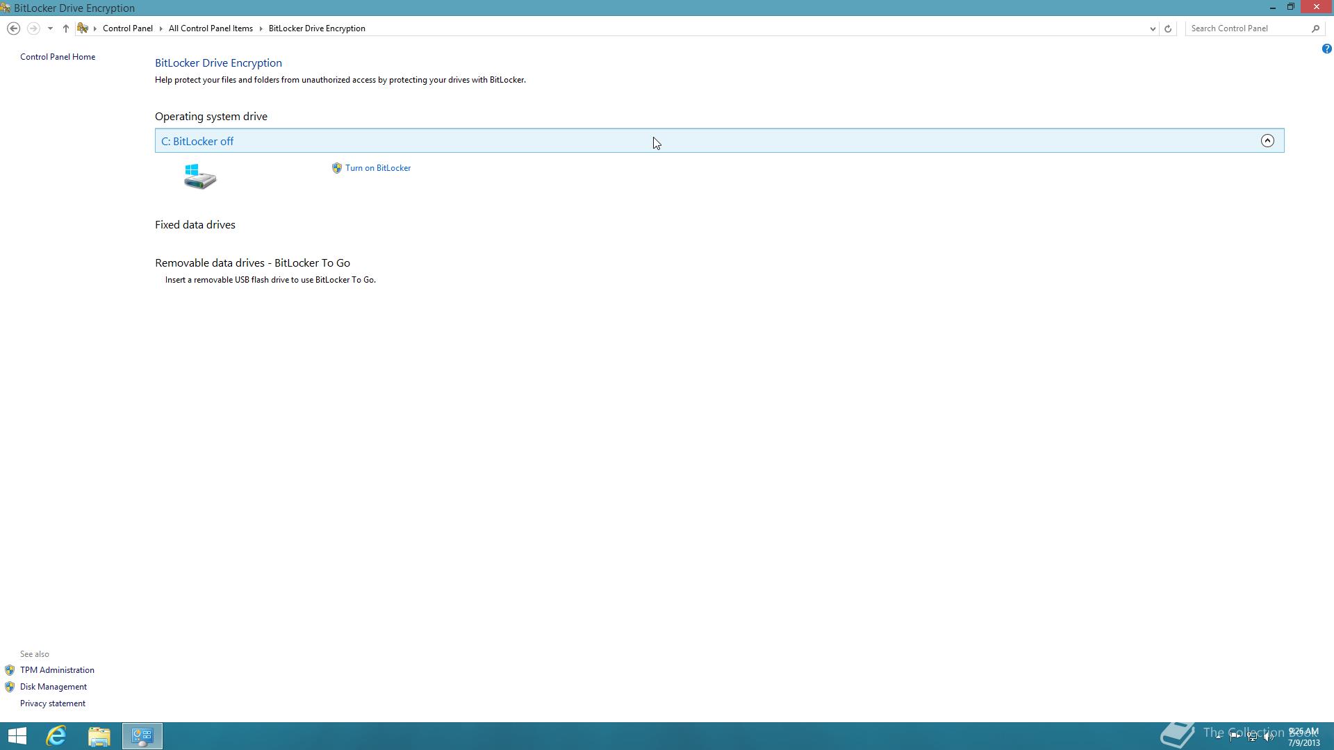Open the Start button on taskbar
Screen dimensions: 1334x750
point(17,736)
